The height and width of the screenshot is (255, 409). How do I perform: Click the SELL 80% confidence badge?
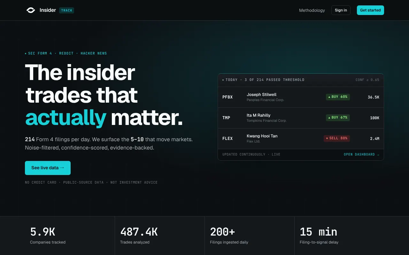pyautogui.click(x=337, y=138)
